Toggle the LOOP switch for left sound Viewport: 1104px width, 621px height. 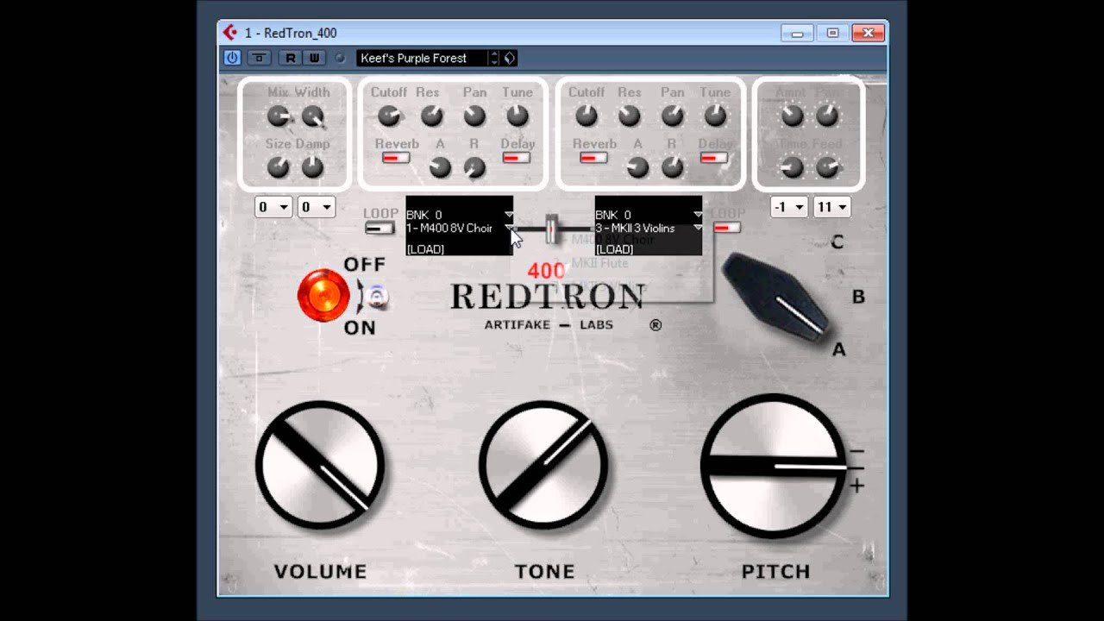click(x=379, y=228)
